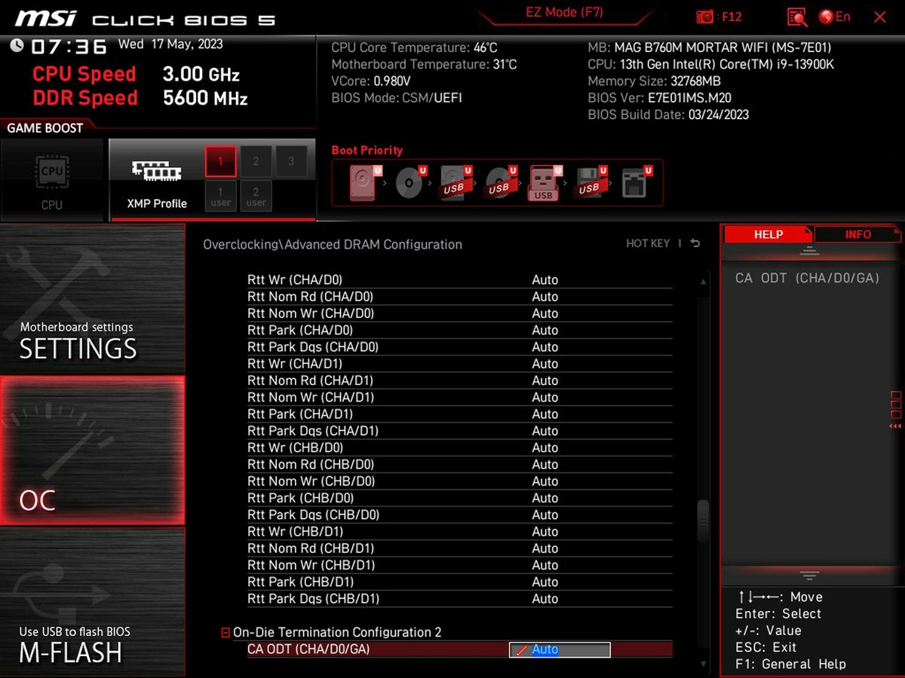Switch to the INFO tab

(x=857, y=234)
